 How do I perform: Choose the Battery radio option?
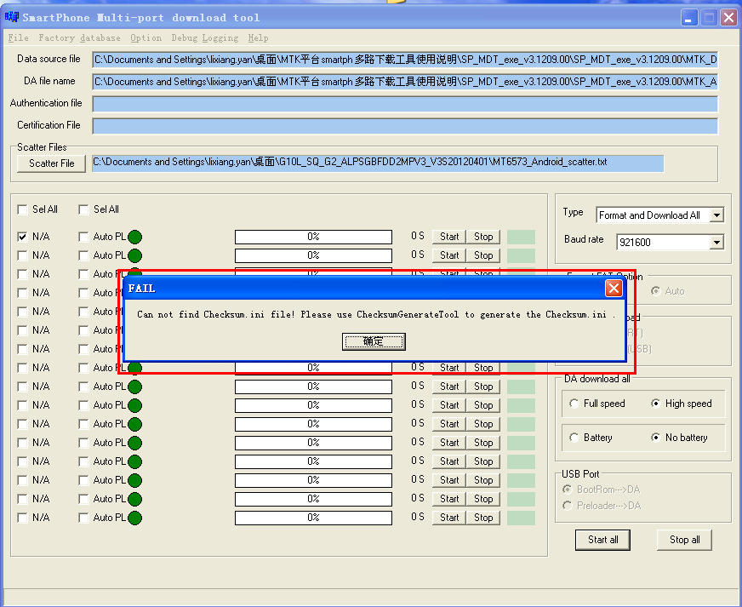click(574, 438)
